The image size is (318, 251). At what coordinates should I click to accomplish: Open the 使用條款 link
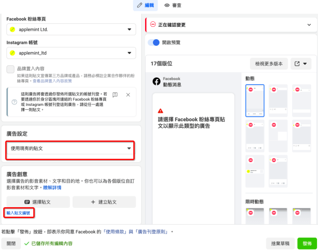[x=115, y=232]
